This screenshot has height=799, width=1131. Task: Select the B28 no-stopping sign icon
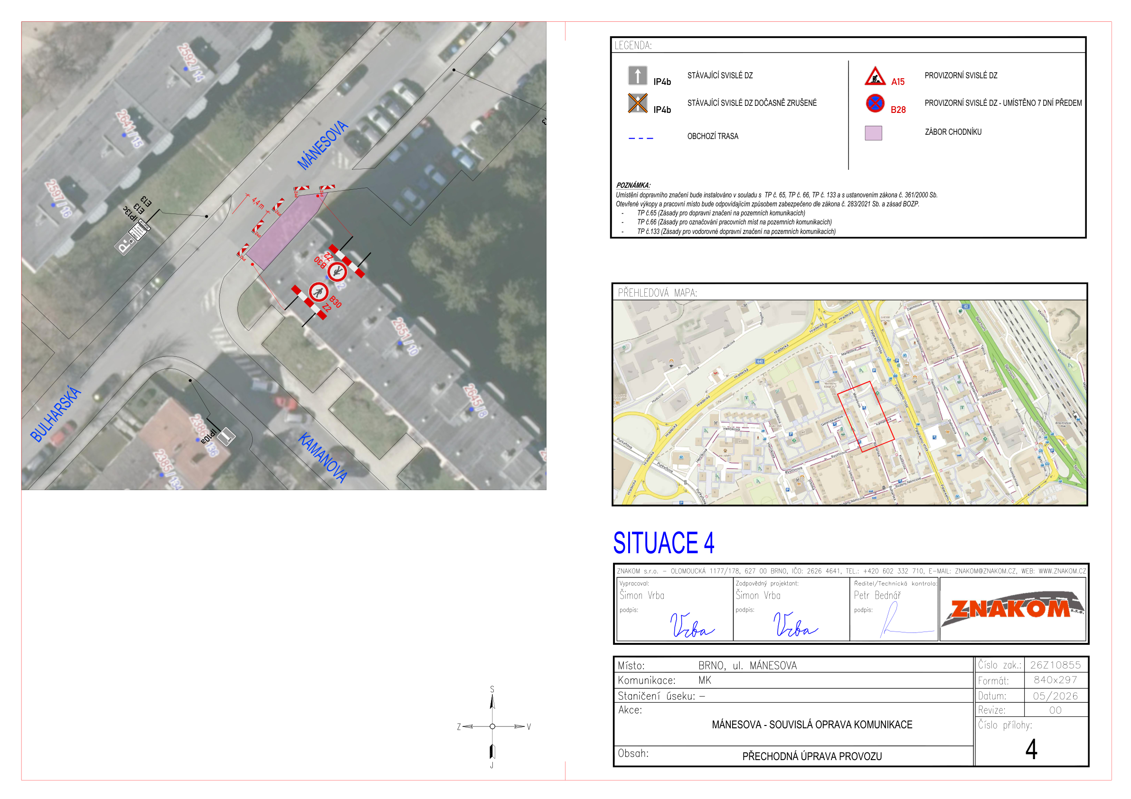click(x=875, y=103)
